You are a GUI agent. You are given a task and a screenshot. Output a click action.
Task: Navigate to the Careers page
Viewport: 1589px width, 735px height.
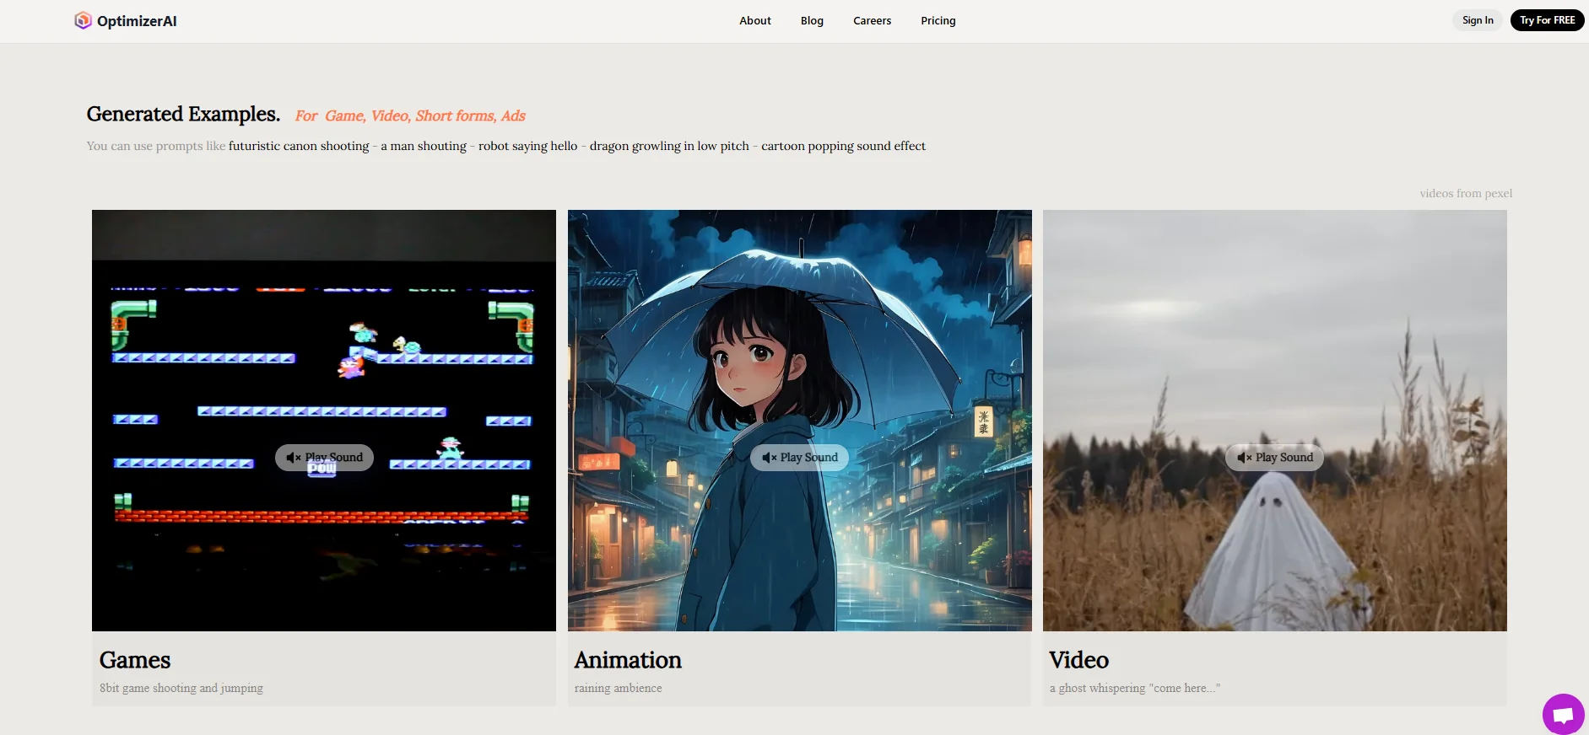(872, 20)
